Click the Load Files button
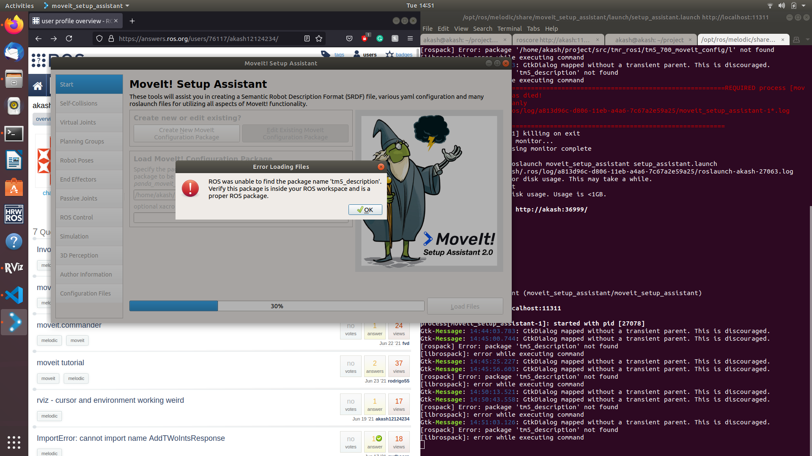This screenshot has height=456, width=812. 465,307
